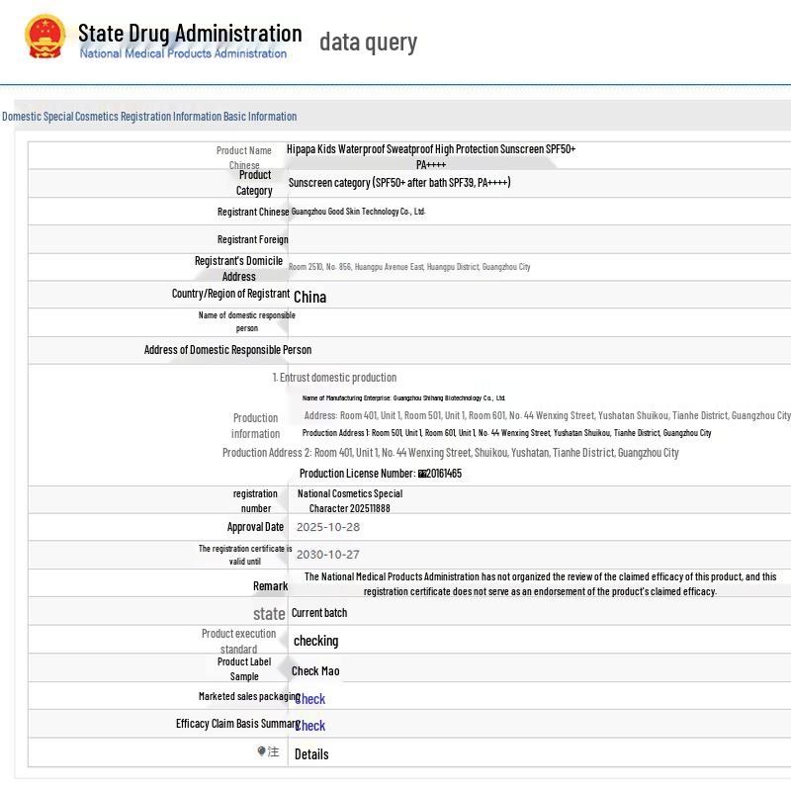This screenshot has height=791, width=791.
Task: Open the 'Check Mao' product label sample link
Action: (x=315, y=671)
